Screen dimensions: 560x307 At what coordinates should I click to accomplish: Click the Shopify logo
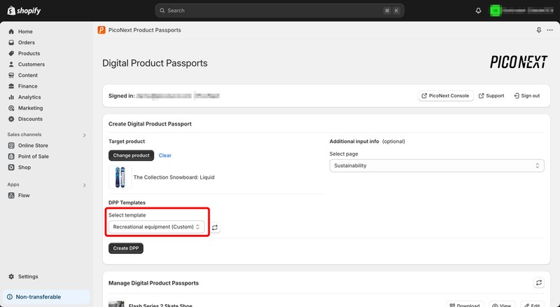pyautogui.click(x=23, y=11)
